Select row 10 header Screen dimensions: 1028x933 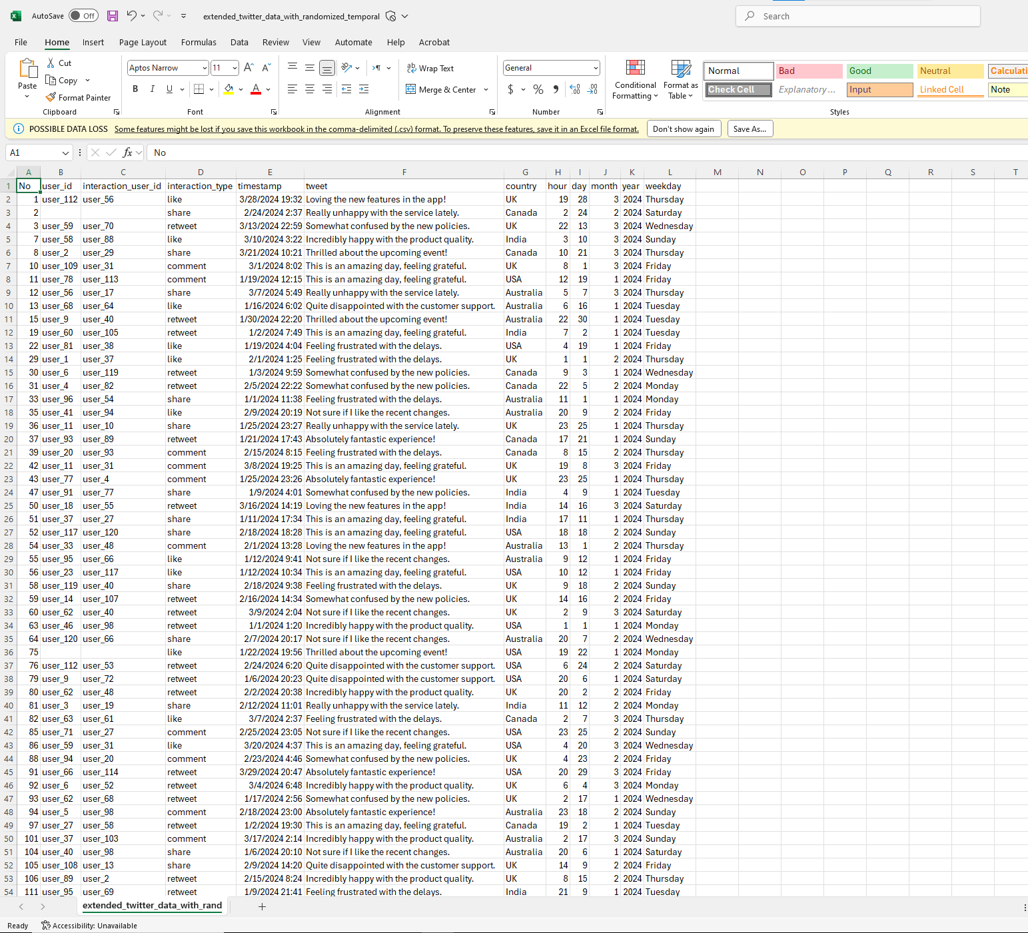pos(9,306)
